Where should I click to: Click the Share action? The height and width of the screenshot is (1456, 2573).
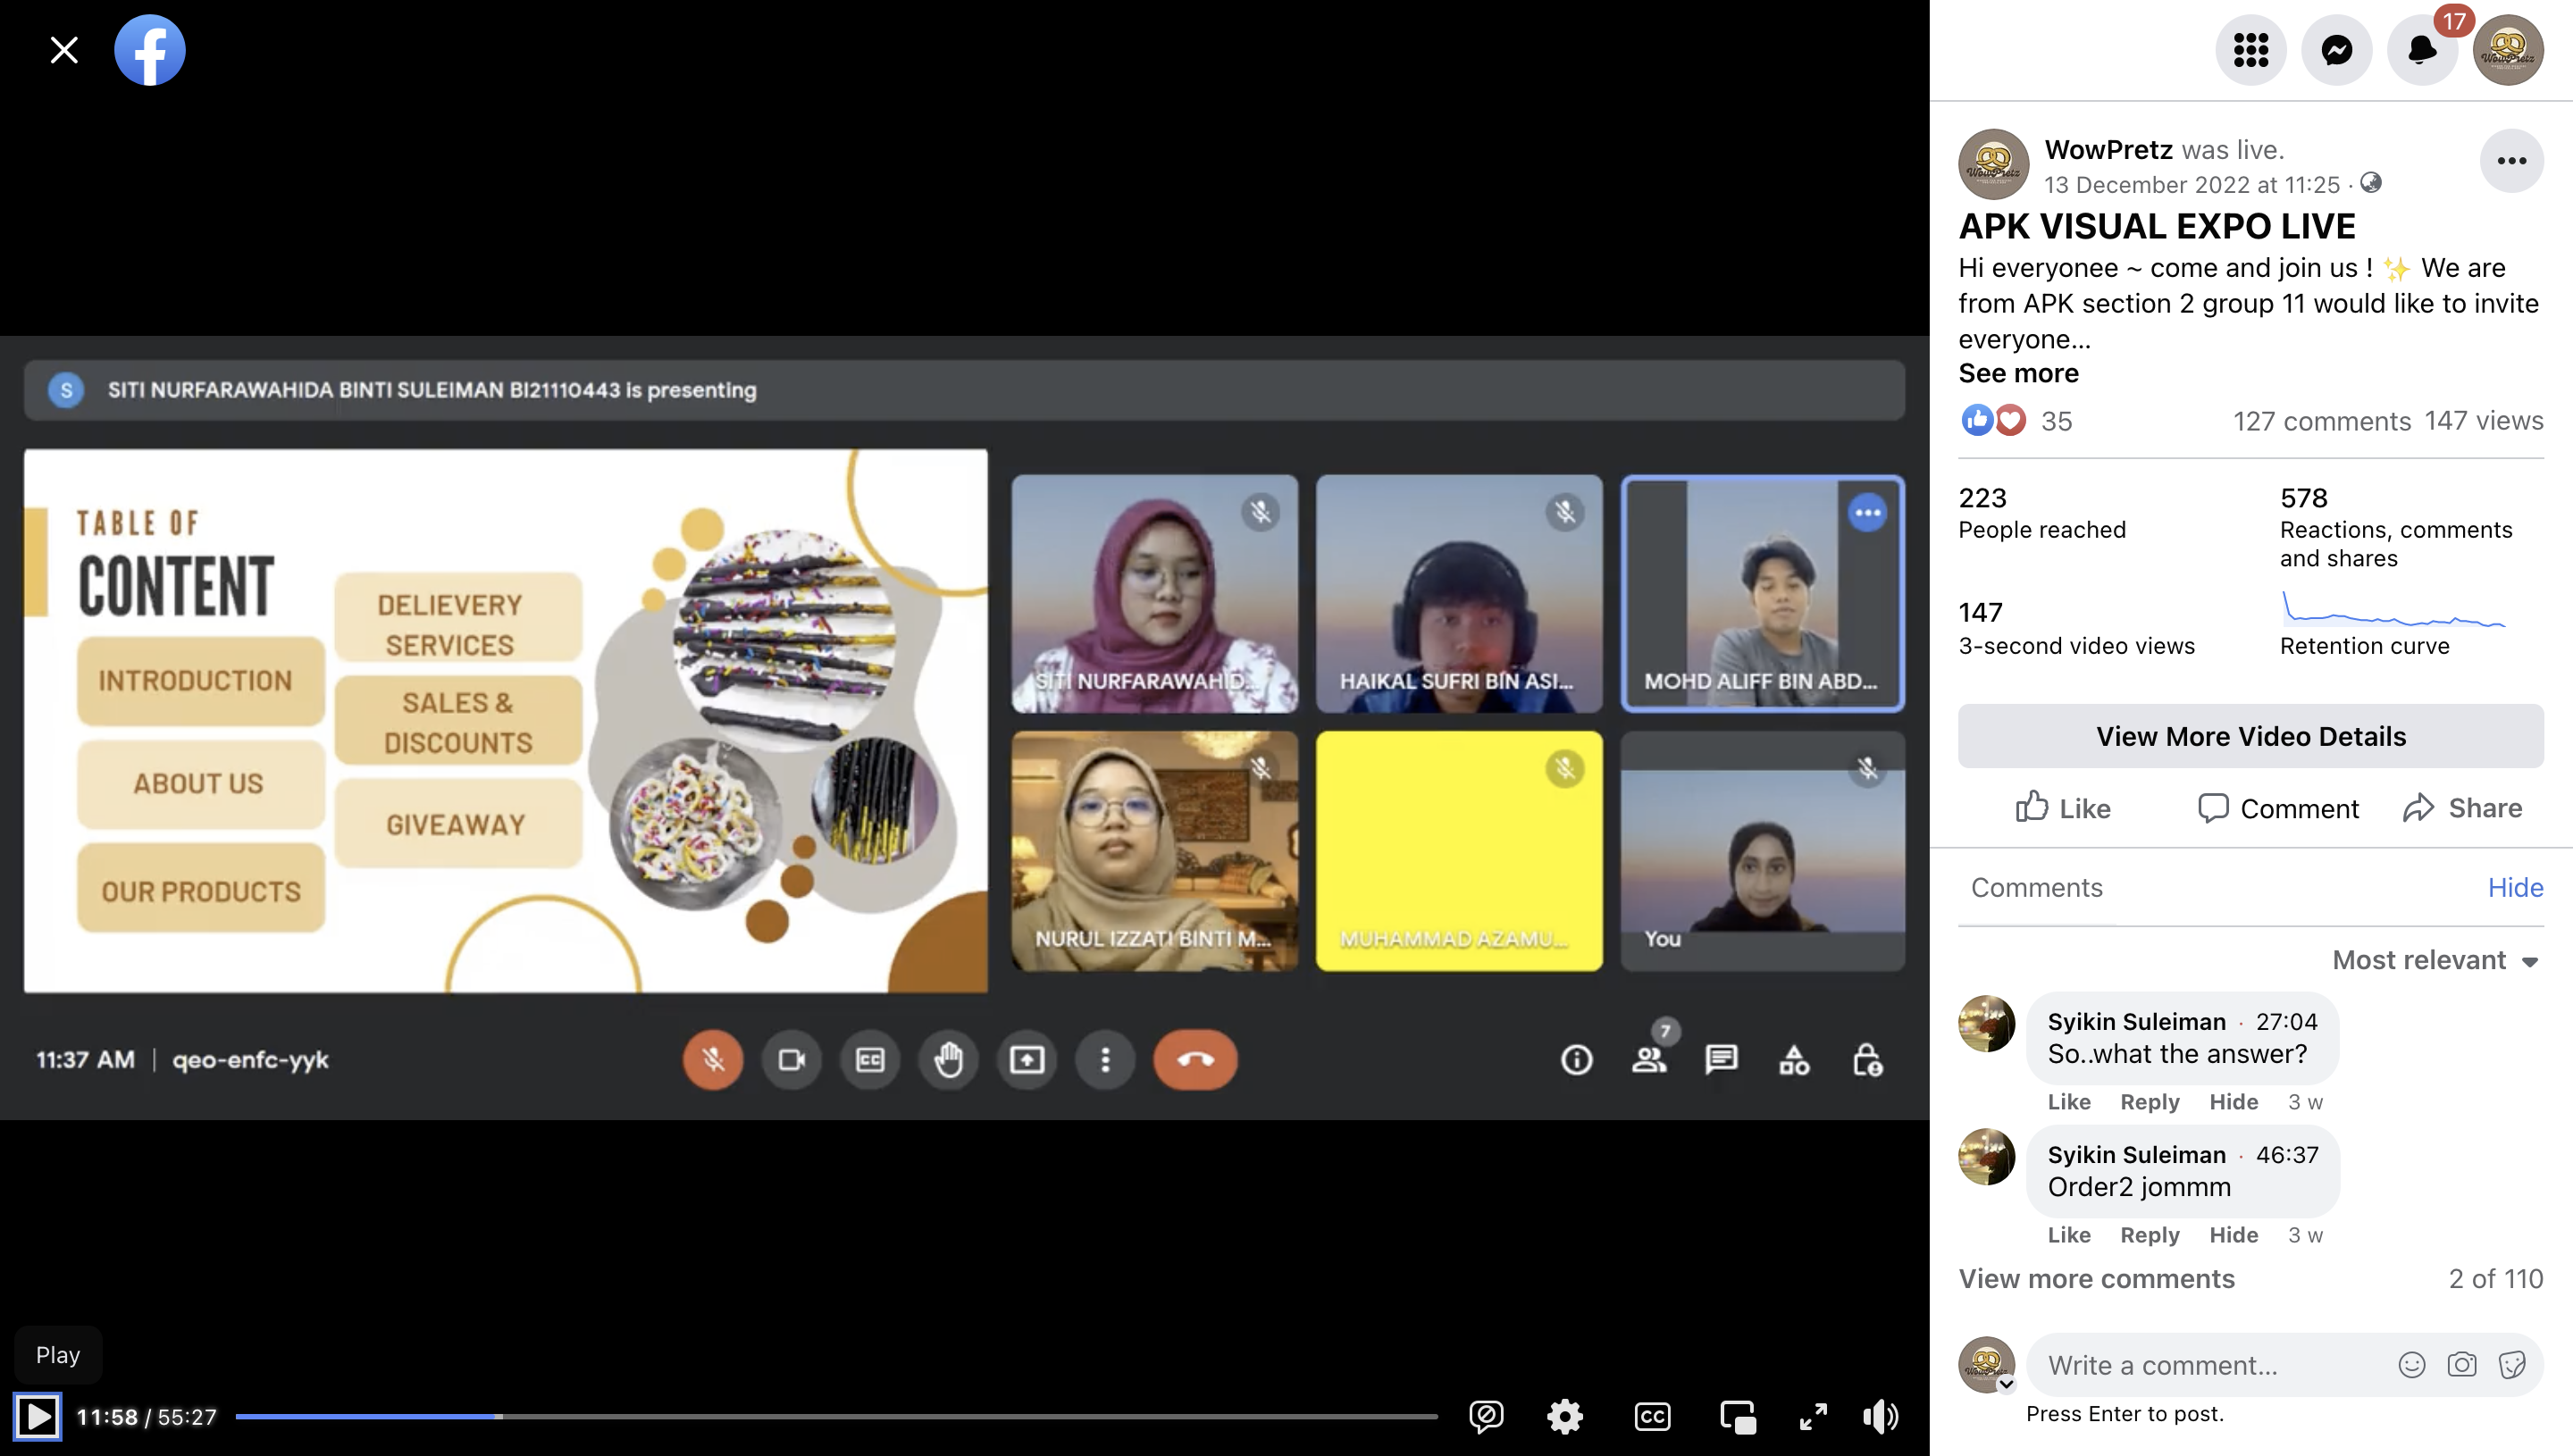[2462, 808]
